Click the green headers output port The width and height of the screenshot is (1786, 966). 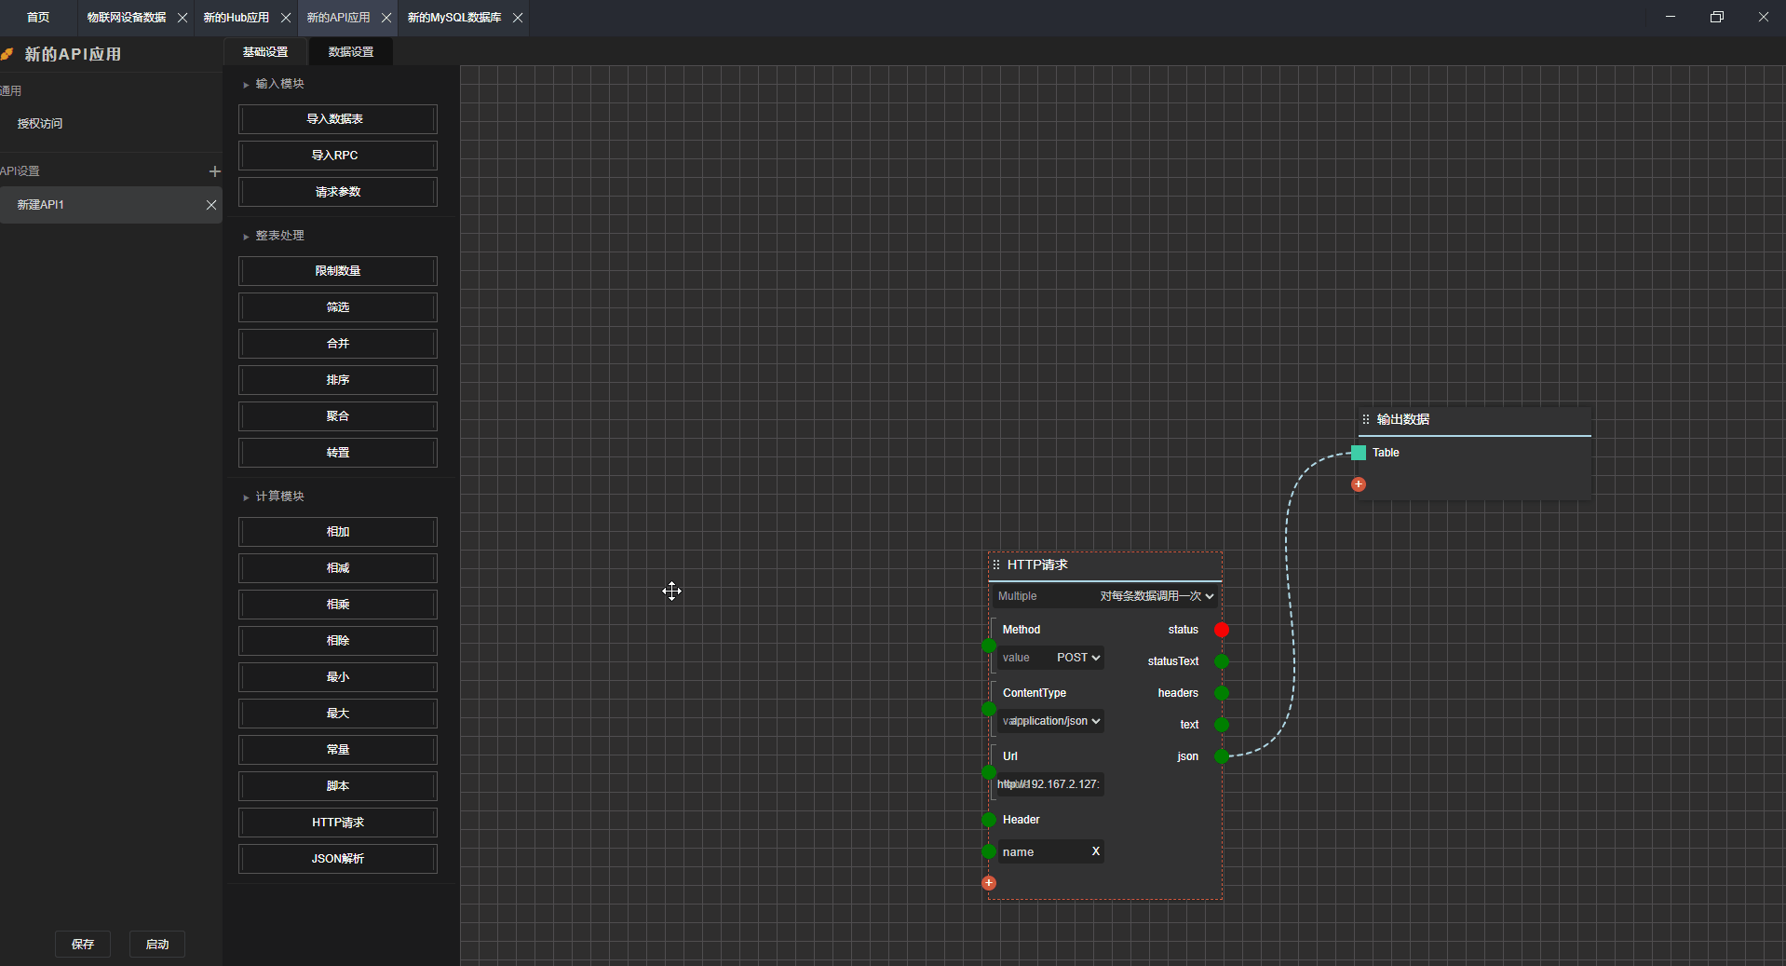(1222, 693)
